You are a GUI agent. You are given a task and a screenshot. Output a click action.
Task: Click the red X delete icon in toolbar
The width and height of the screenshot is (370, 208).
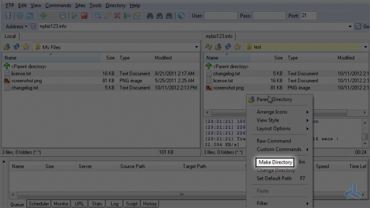pyautogui.click(x=117, y=16)
